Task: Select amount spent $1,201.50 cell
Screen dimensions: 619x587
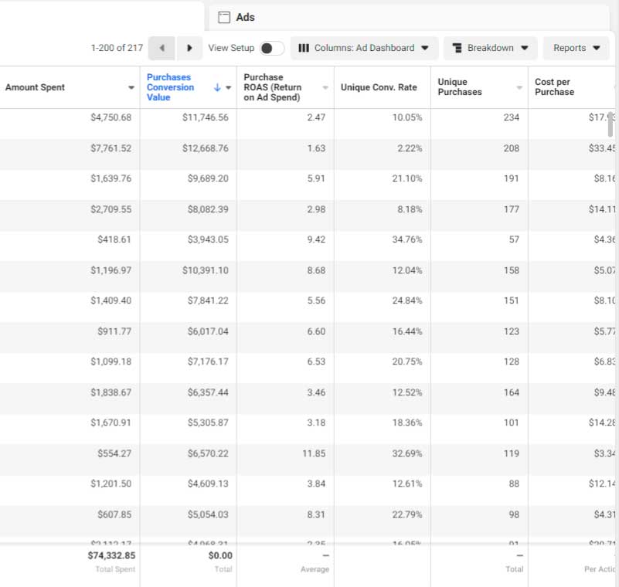Action: click(111, 484)
